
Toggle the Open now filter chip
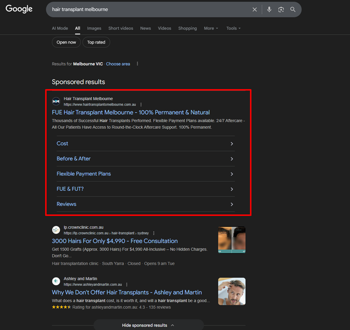(66, 42)
